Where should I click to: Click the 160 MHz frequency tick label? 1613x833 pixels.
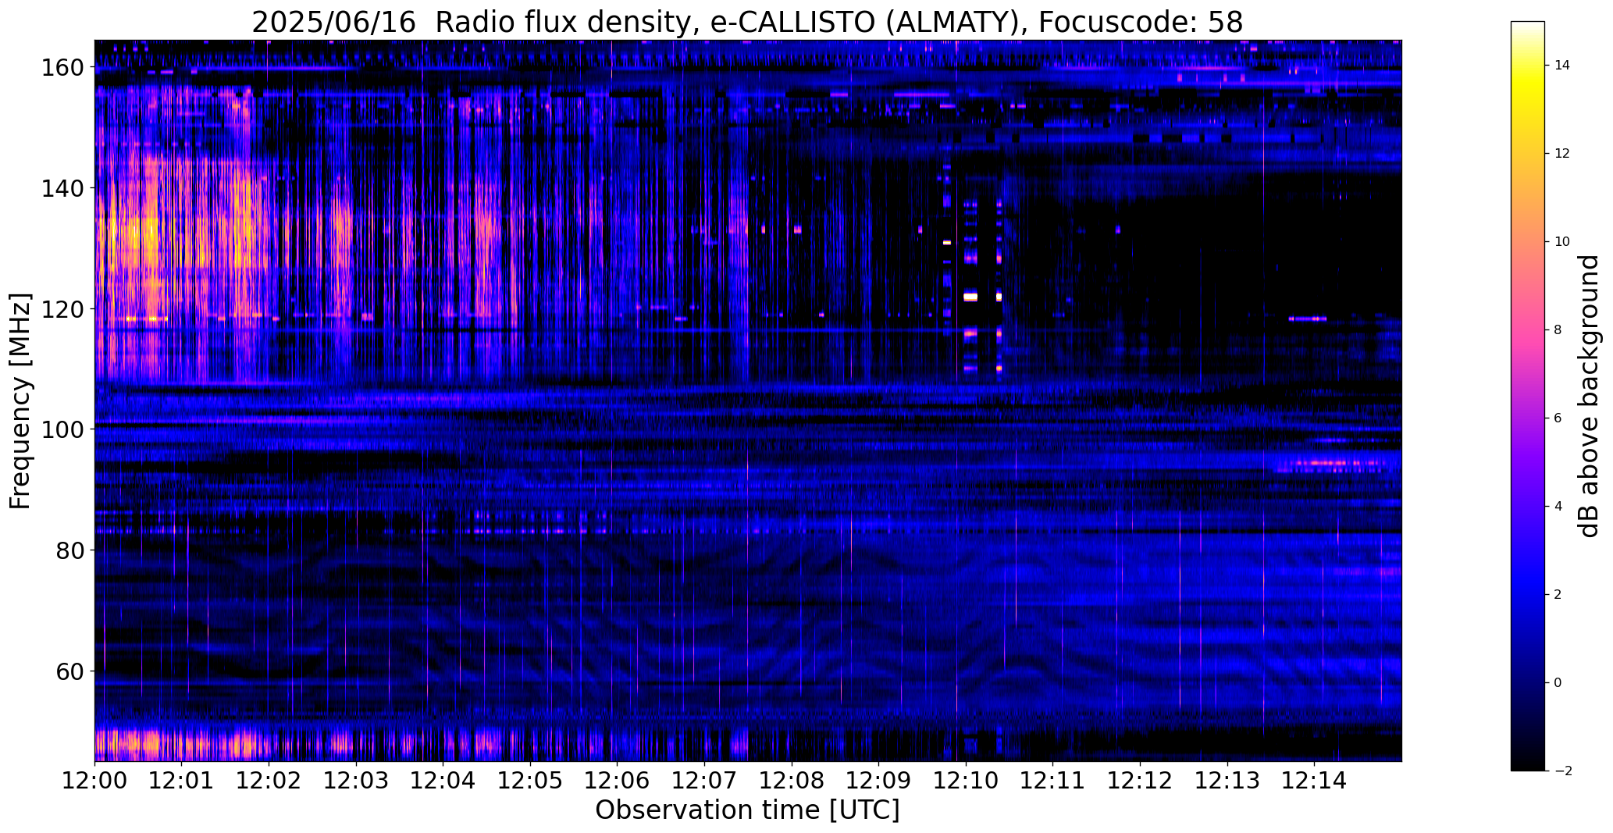tap(62, 68)
